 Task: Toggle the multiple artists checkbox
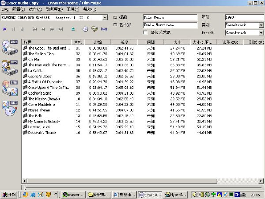point(145,32)
